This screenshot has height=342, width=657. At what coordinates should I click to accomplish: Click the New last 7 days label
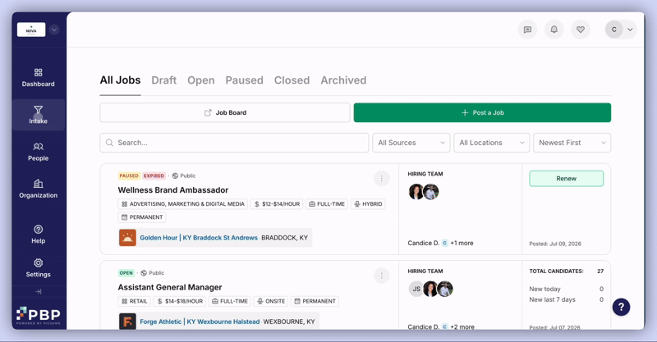click(x=552, y=299)
